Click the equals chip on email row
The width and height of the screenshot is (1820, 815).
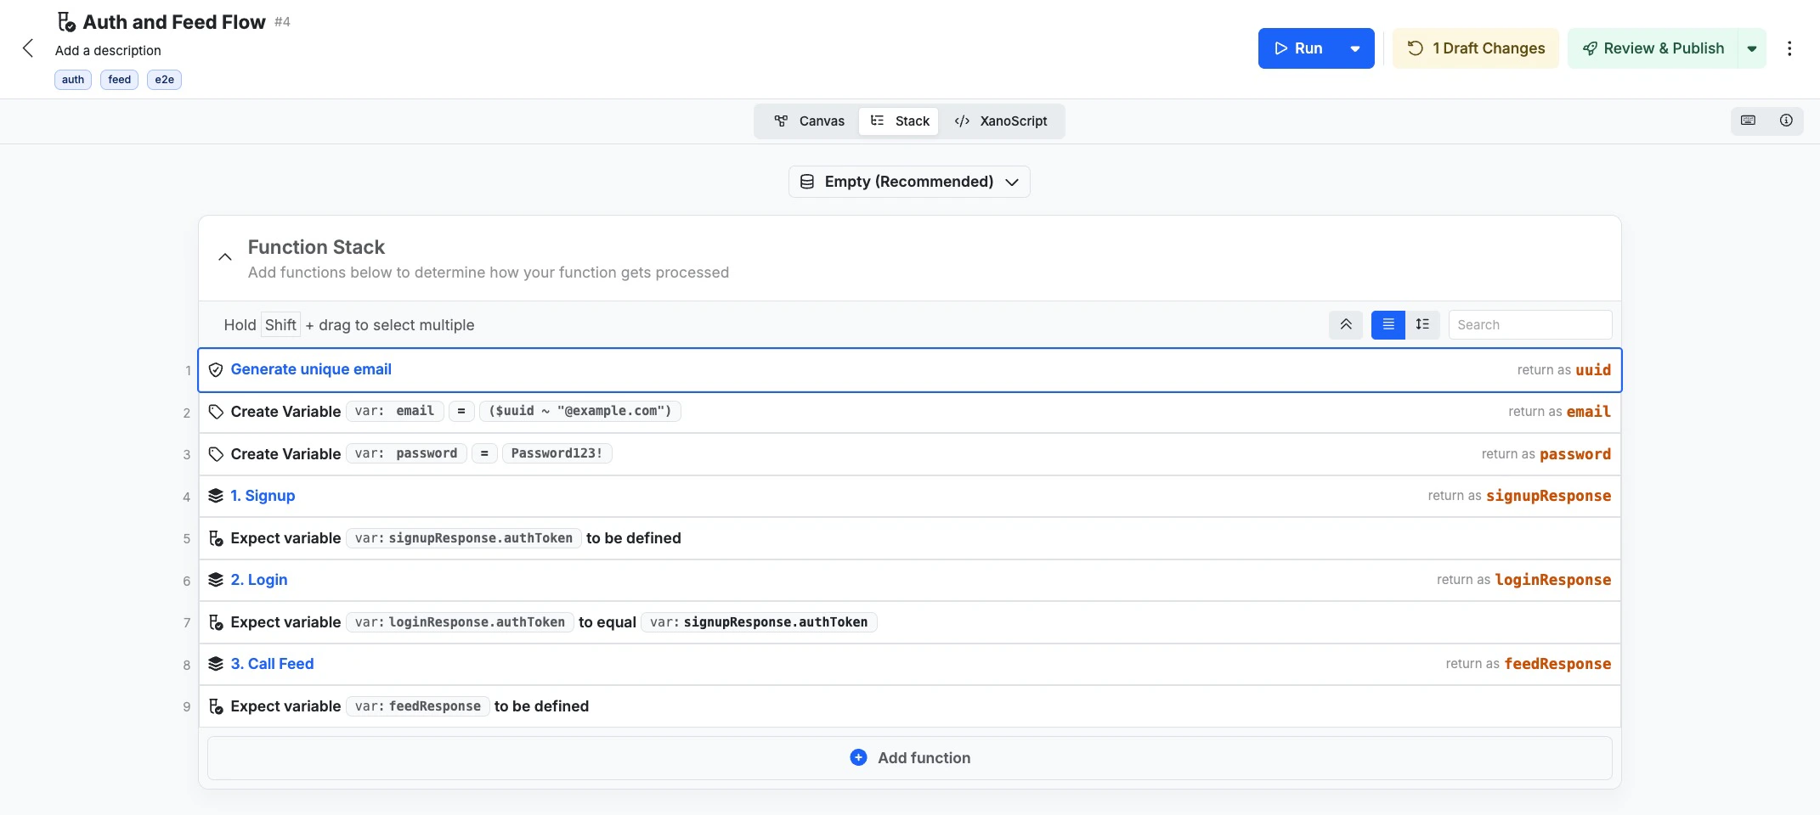pos(461,411)
